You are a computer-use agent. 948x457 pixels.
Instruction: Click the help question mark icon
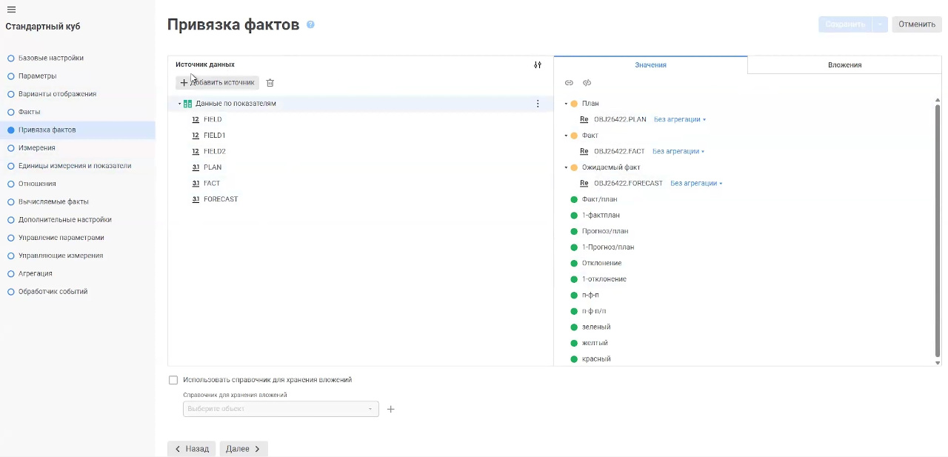310,24
